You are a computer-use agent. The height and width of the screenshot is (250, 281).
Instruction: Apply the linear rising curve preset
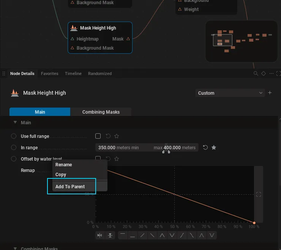click(x=142, y=235)
